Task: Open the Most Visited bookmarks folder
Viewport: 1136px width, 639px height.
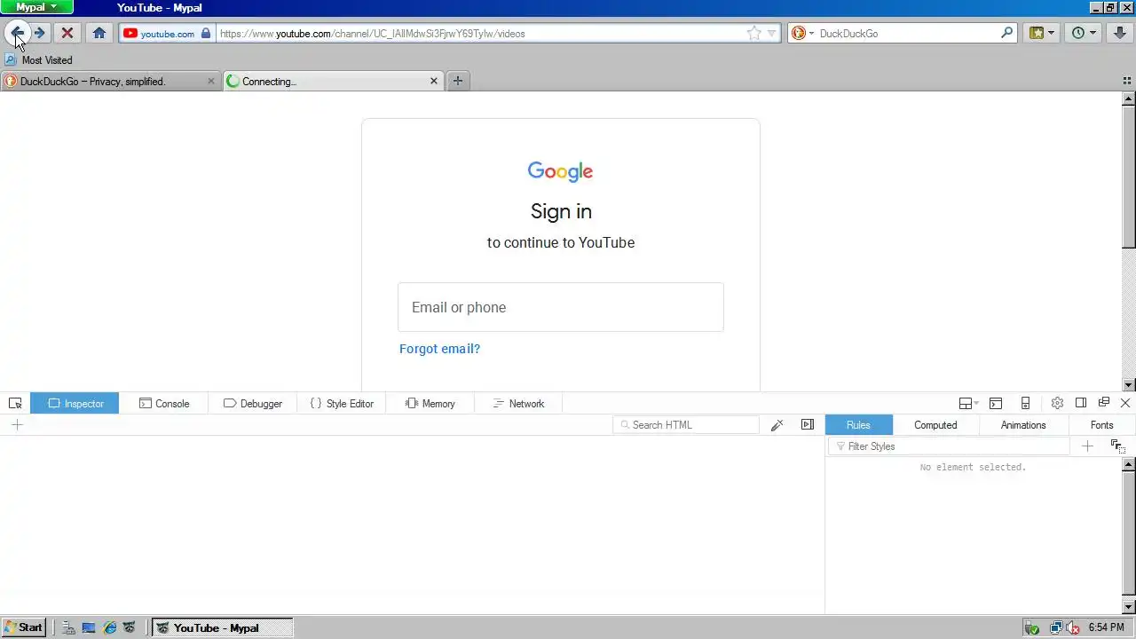Action: pos(38,59)
